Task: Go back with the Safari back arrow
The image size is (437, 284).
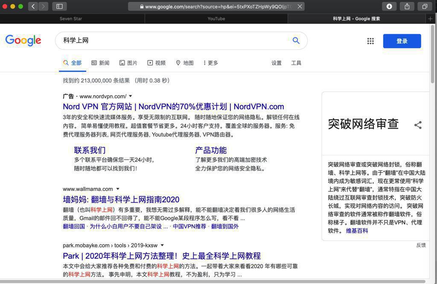Action: (33, 6)
